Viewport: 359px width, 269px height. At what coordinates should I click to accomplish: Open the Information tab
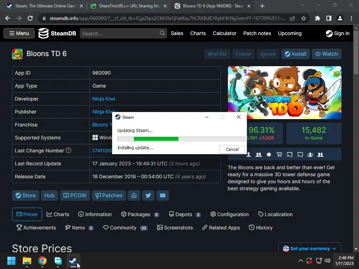click(95, 214)
